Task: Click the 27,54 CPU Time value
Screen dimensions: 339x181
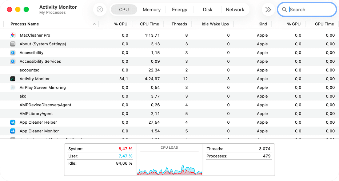Action: pos(154,122)
